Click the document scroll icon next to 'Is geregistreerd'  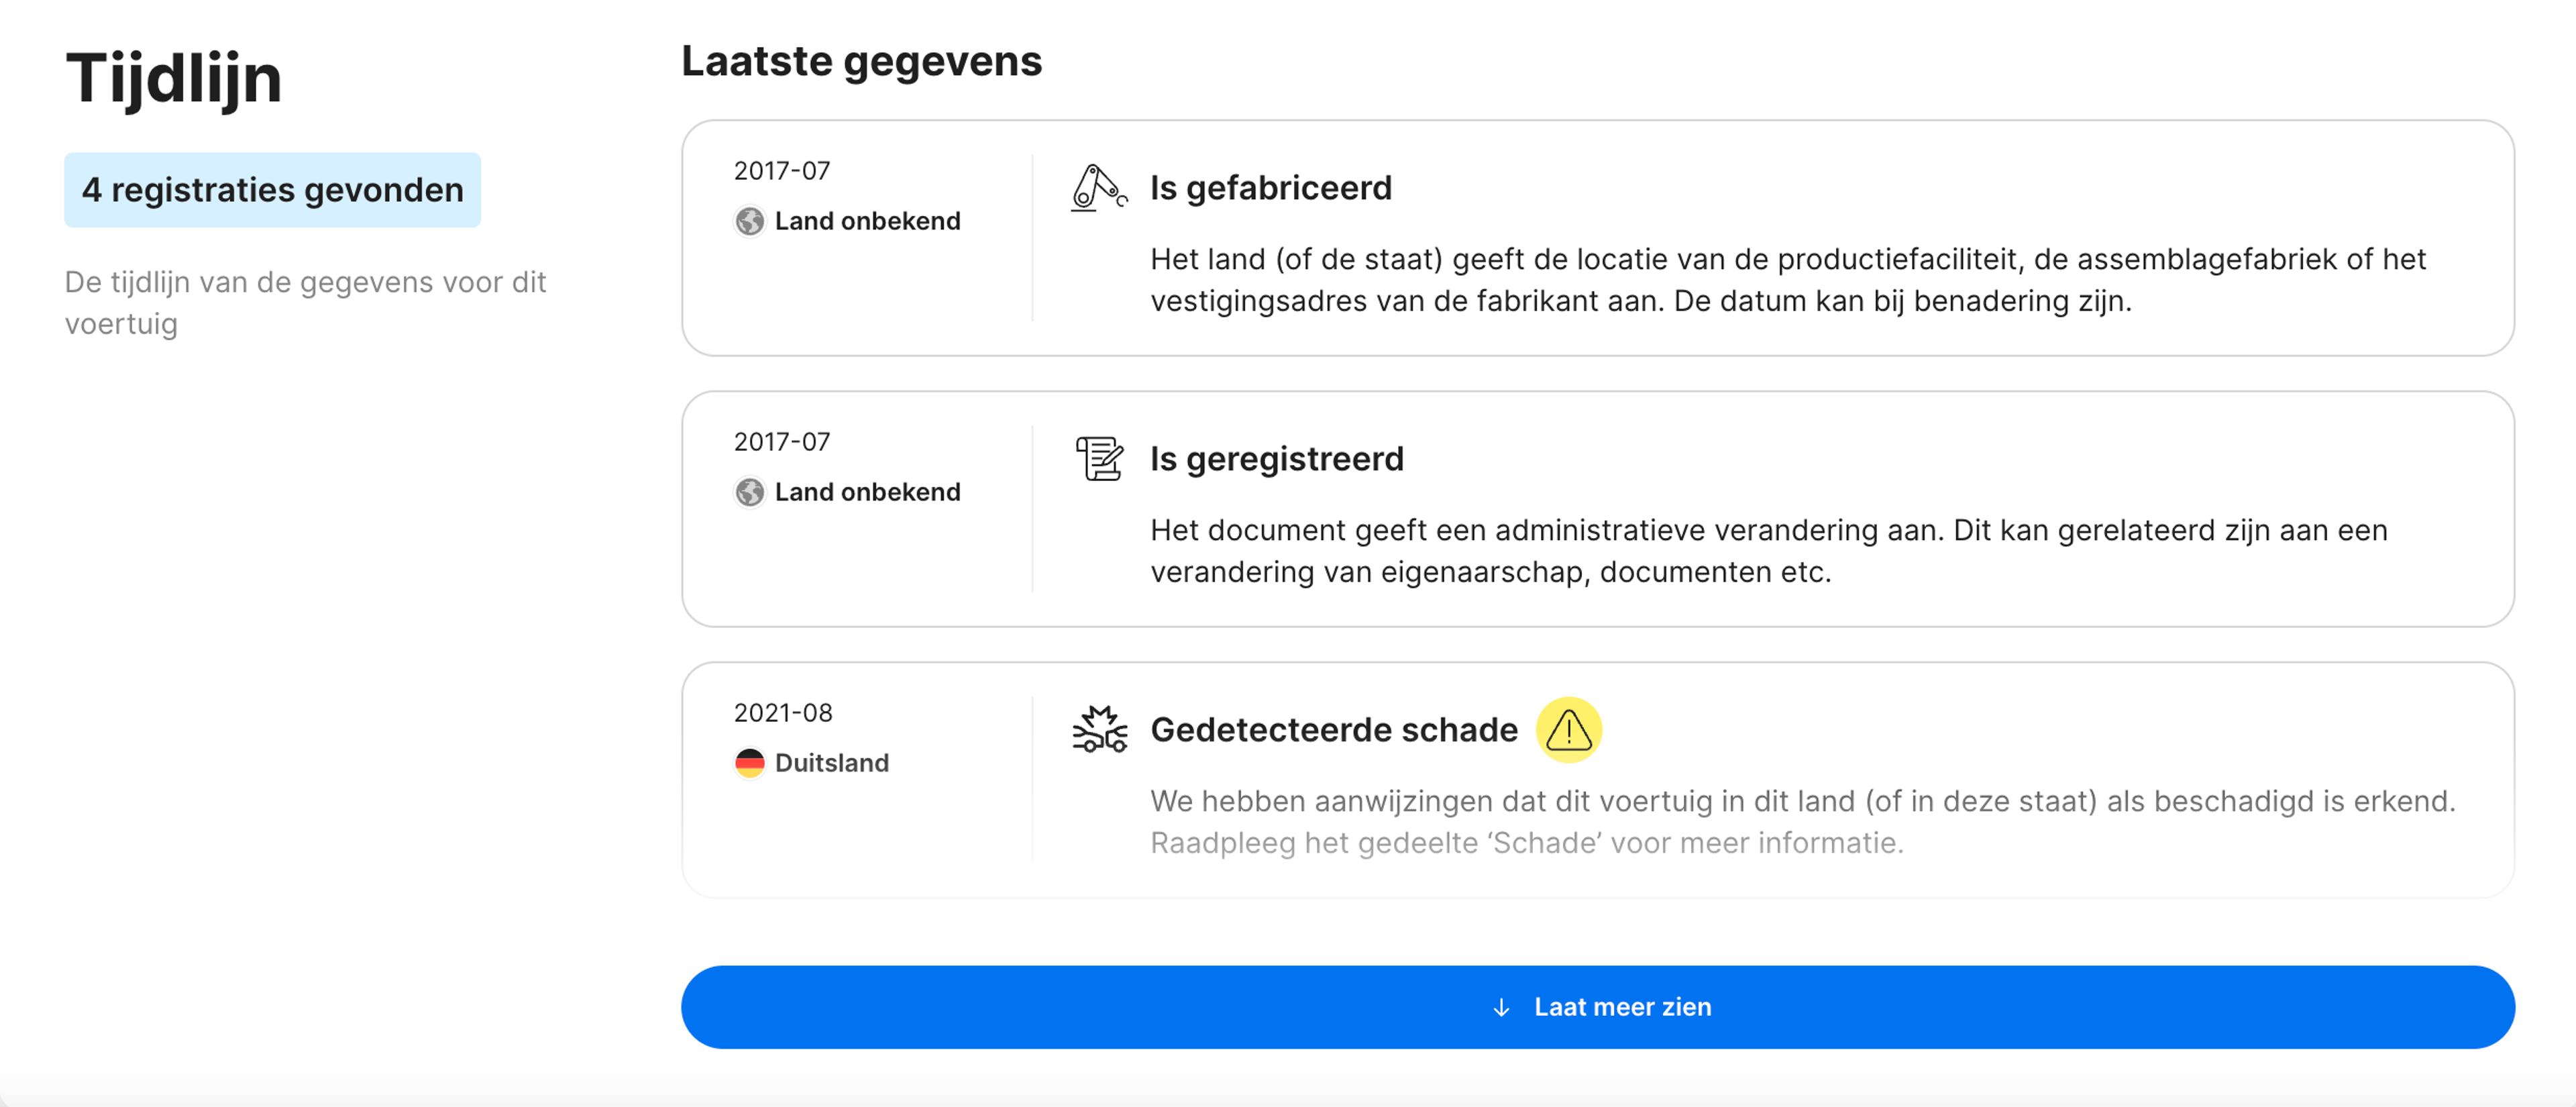click(1099, 459)
